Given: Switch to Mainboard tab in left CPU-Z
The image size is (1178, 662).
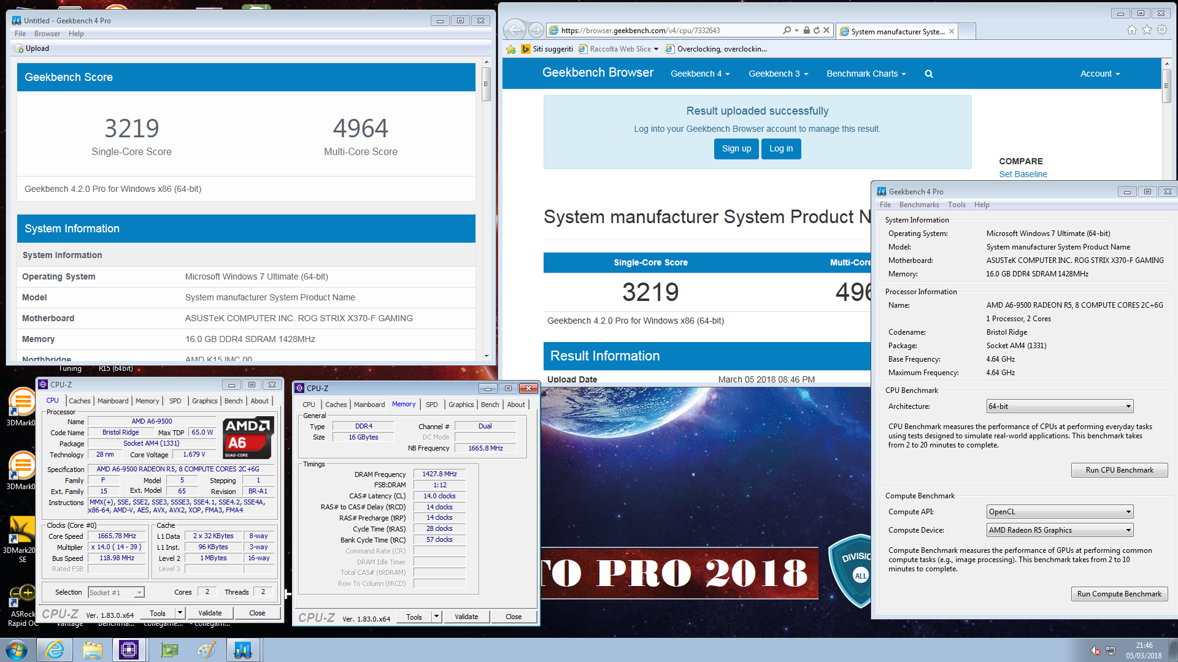Looking at the screenshot, I should tap(113, 401).
